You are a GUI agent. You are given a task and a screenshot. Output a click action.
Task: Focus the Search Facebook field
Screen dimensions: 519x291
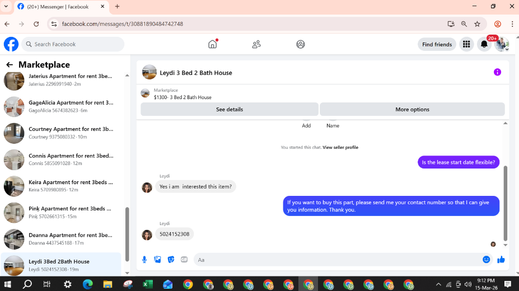tap(73, 44)
